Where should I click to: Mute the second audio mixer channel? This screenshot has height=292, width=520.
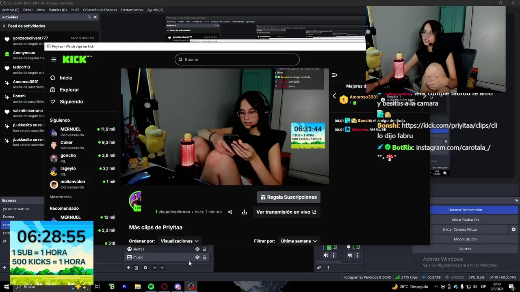(x=350, y=255)
